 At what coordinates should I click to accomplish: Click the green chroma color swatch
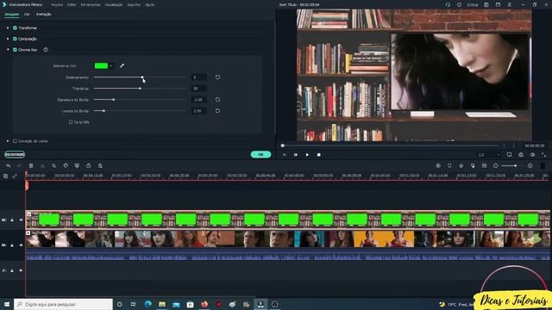pos(101,65)
